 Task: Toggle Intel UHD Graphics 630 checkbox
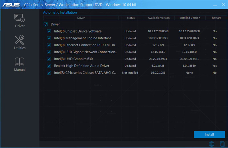[x=49, y=59]
